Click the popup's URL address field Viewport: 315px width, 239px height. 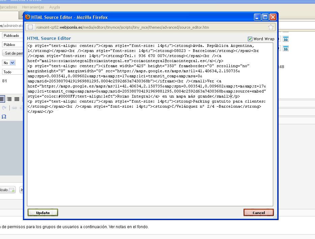[x=150, y=27]
